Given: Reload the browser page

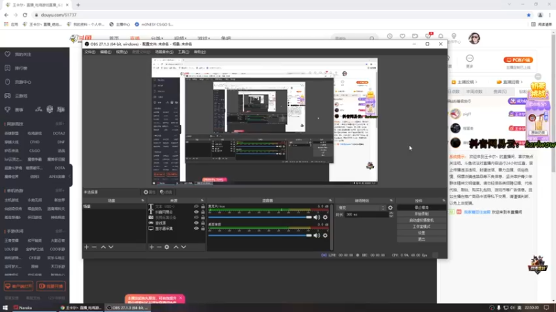Looking at the screenshot, I should pyautogui.click(x=25, y=15).
